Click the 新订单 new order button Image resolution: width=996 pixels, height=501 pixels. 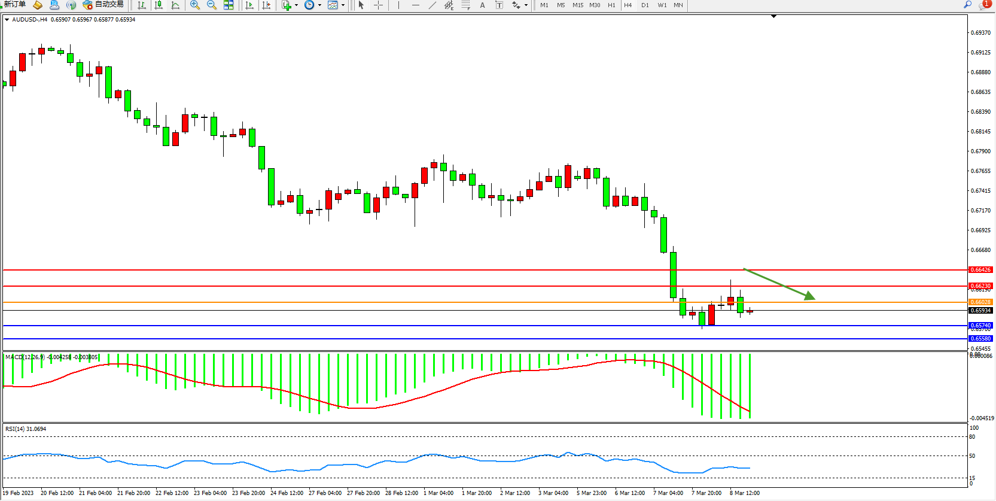(x=14, y=4)
